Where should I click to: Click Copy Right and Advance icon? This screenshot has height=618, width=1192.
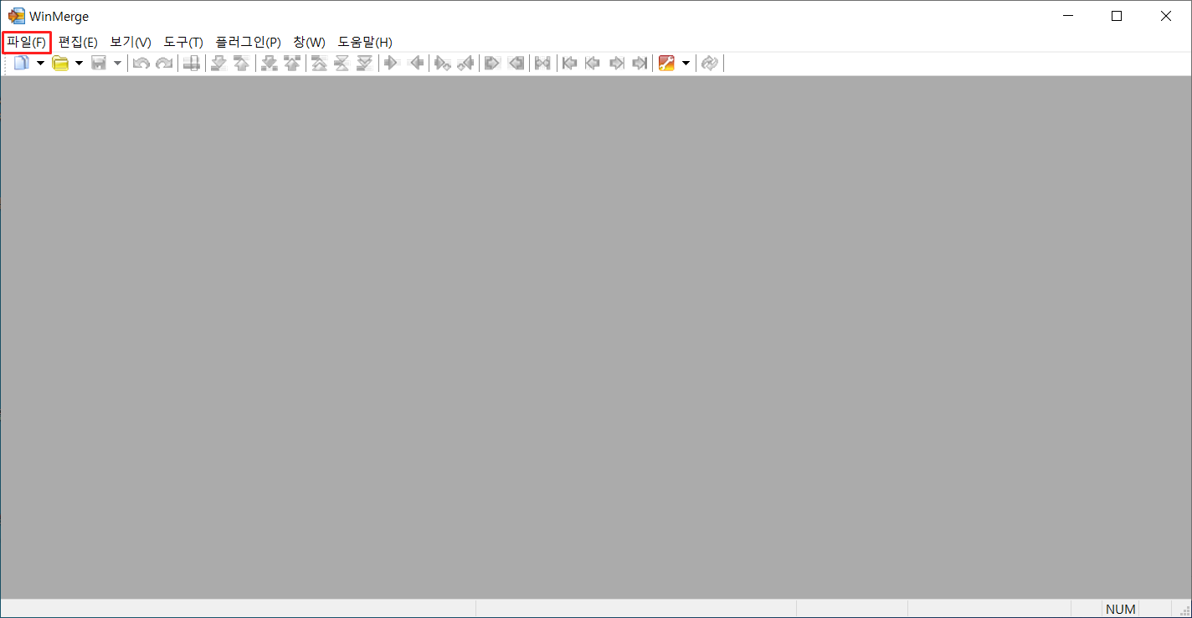tap(443, 63)
